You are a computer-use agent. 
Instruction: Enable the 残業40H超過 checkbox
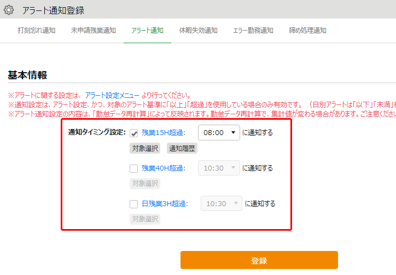click(134, 168)
